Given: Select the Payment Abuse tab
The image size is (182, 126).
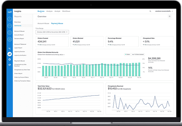Looking at the screenshot, I should point(57,23).
